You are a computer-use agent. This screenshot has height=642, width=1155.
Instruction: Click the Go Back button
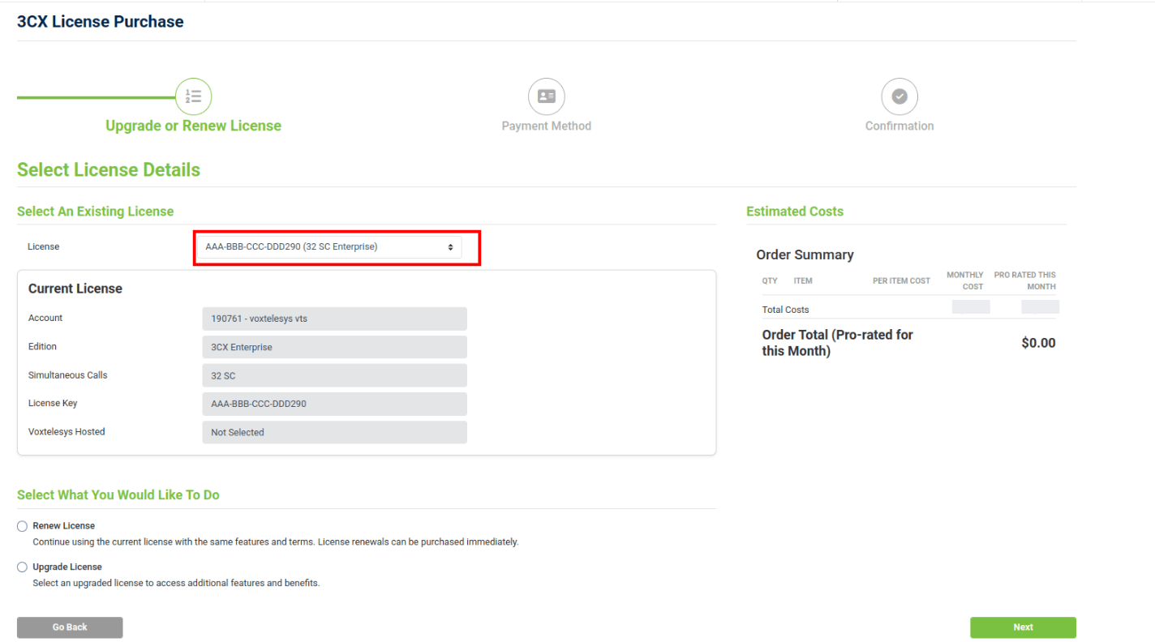[70, 627]
